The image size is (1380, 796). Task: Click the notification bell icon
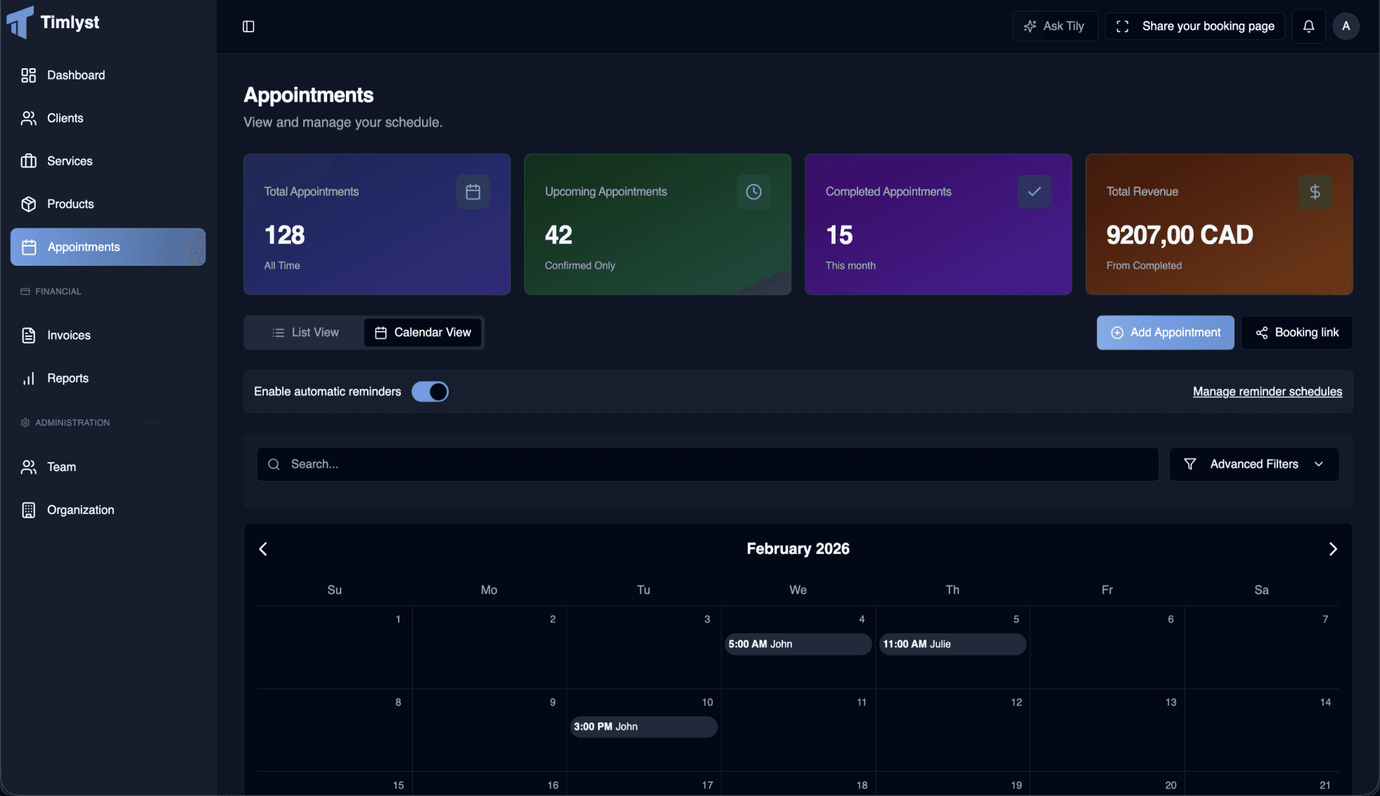(1308, 26)
